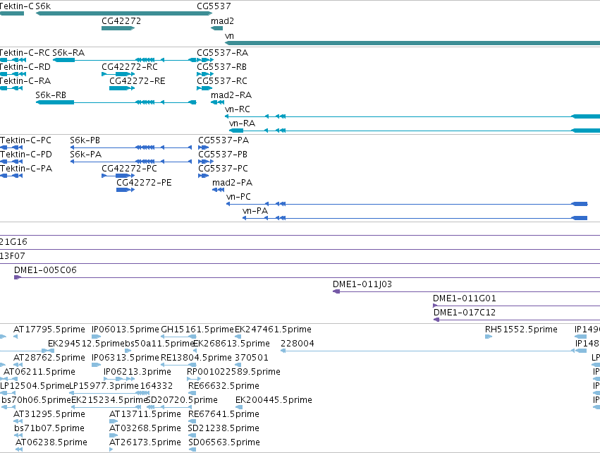Select protein mad2-PA label
This screenshot has height=453, width=600.
coord(232,183)
